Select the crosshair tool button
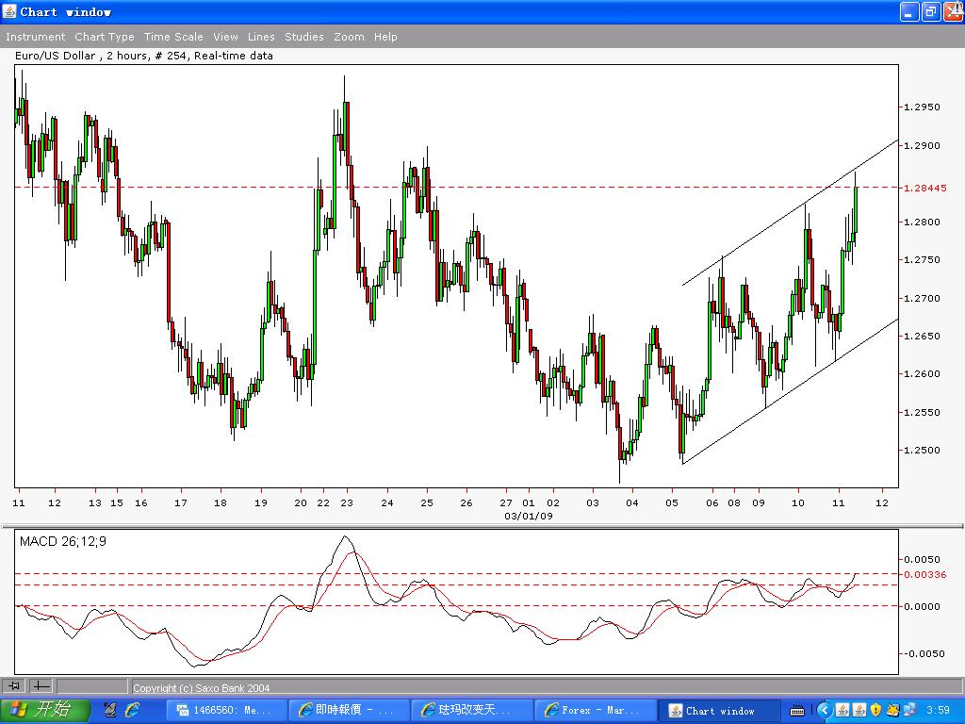The height and width of the screenshot is (724, 965). pos(41,685)
